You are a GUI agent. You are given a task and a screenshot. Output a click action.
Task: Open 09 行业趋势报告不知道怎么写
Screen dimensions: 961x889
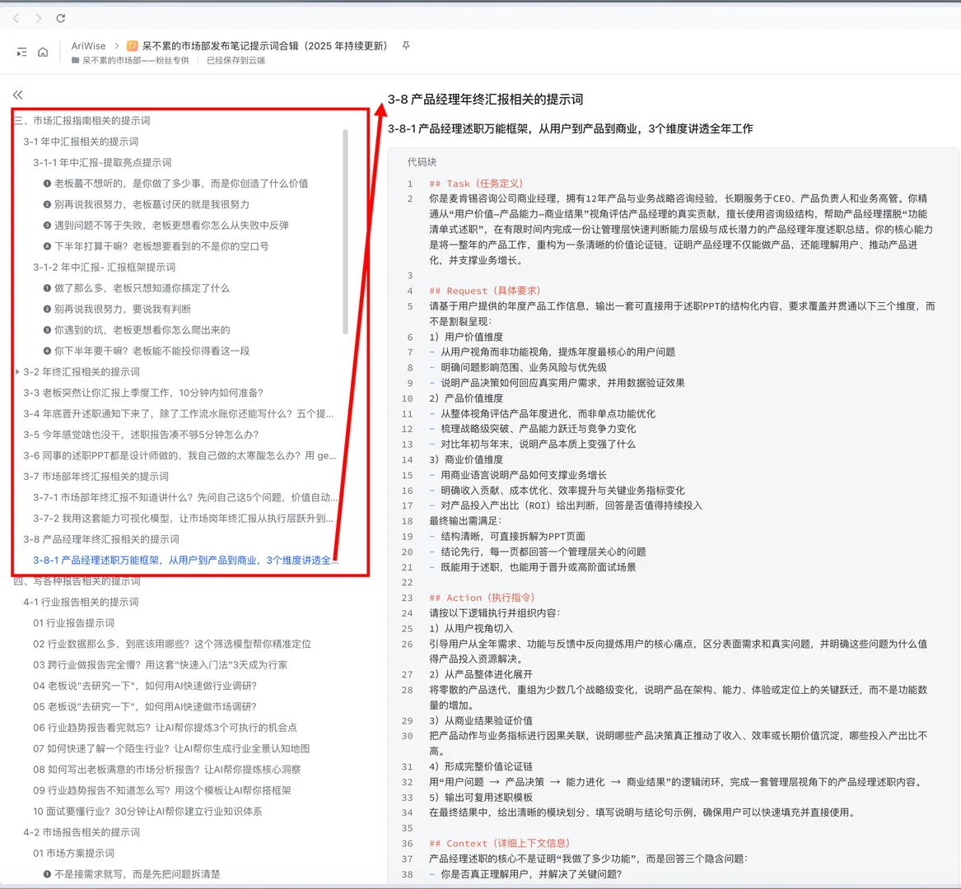click(161, 790)
